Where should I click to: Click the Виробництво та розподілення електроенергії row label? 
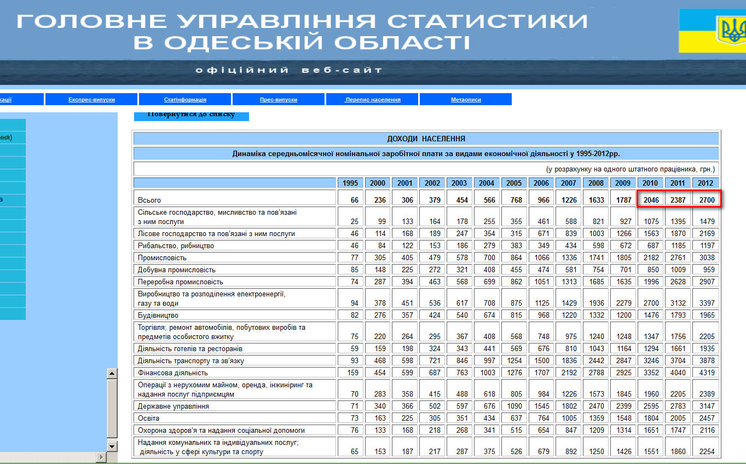[212, 299]
